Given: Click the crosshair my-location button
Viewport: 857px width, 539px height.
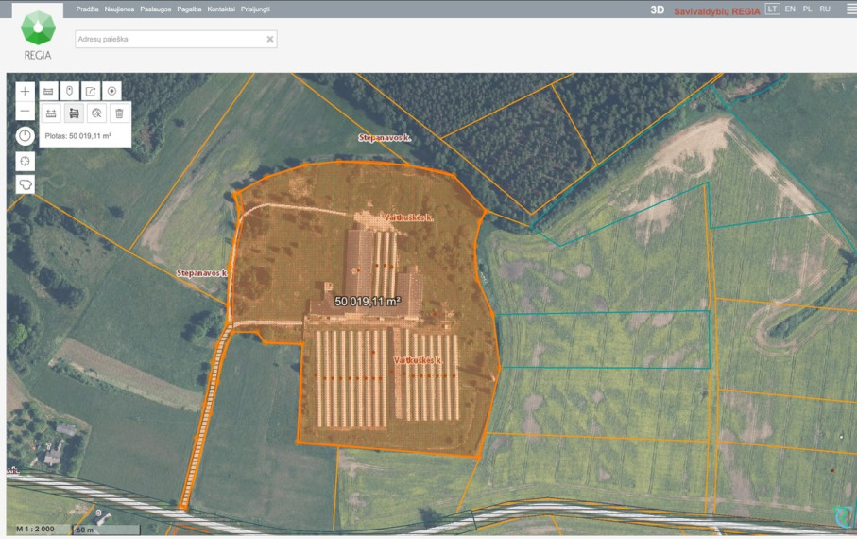Looking at the screenshot, I should [25, 162].
